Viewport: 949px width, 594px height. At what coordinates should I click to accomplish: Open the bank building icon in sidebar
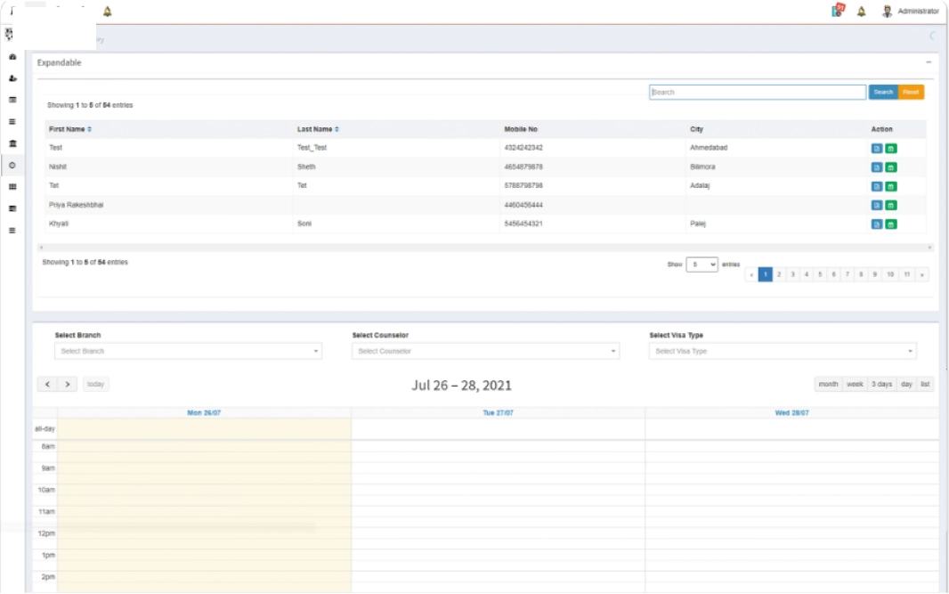tap(12, 143)
